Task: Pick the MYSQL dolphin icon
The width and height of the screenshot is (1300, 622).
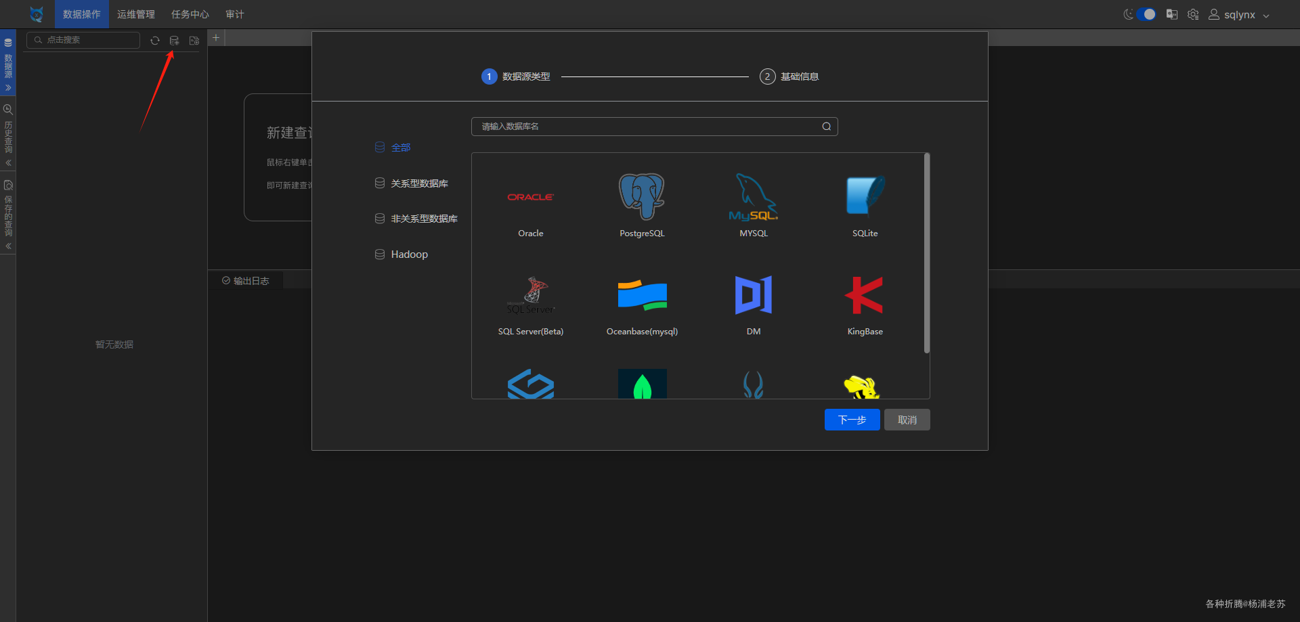Action: [754, 197]
